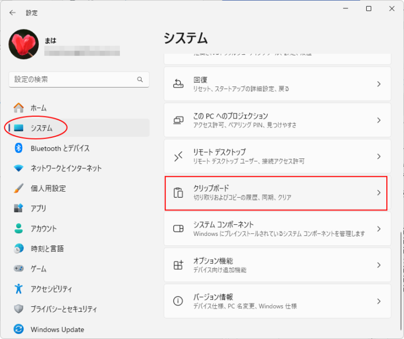Open the リモート デスクトップ title
The image size is (404, 339).
220,152
